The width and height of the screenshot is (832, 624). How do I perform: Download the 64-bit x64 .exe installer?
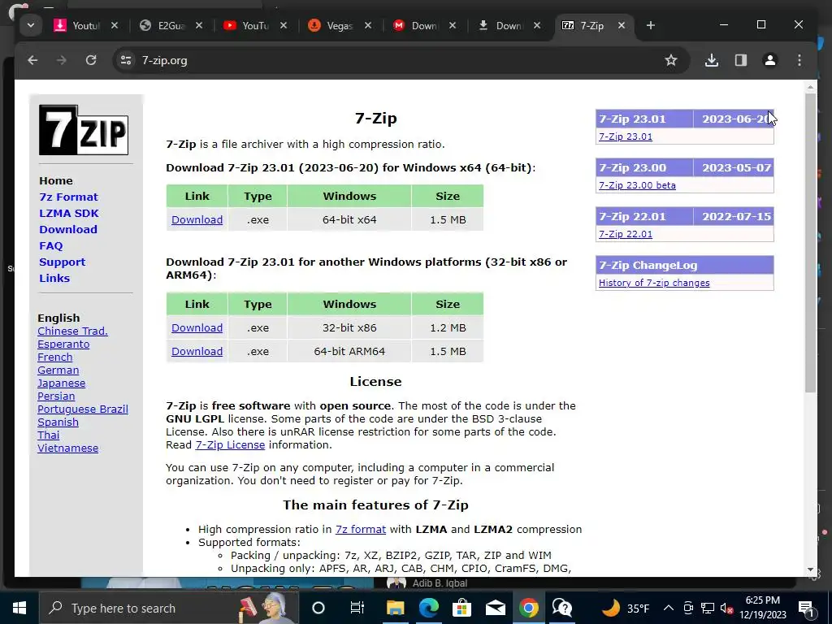[197, 219]
